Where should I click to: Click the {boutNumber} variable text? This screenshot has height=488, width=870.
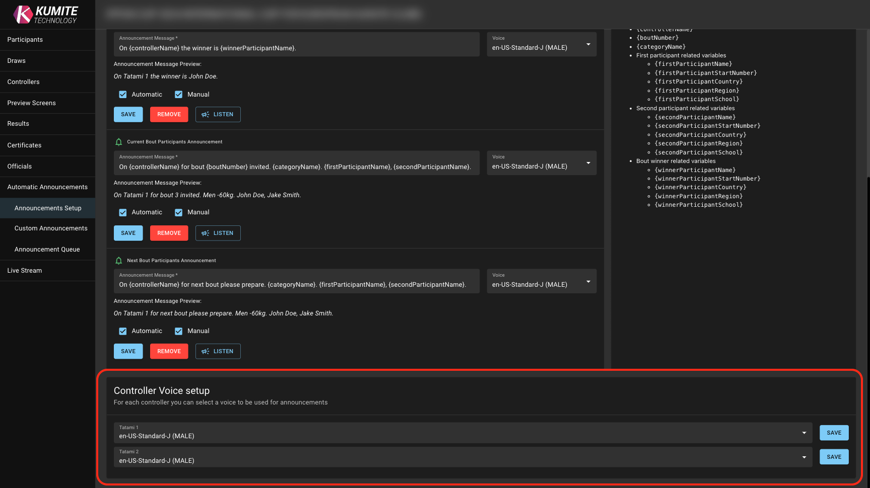[657, 38]
